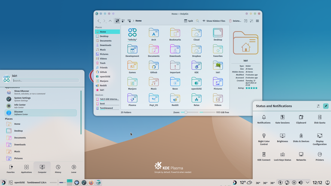Open the Night Color Control applet
The height and width of the screenshot is (186, 331).
pos(264,139)
